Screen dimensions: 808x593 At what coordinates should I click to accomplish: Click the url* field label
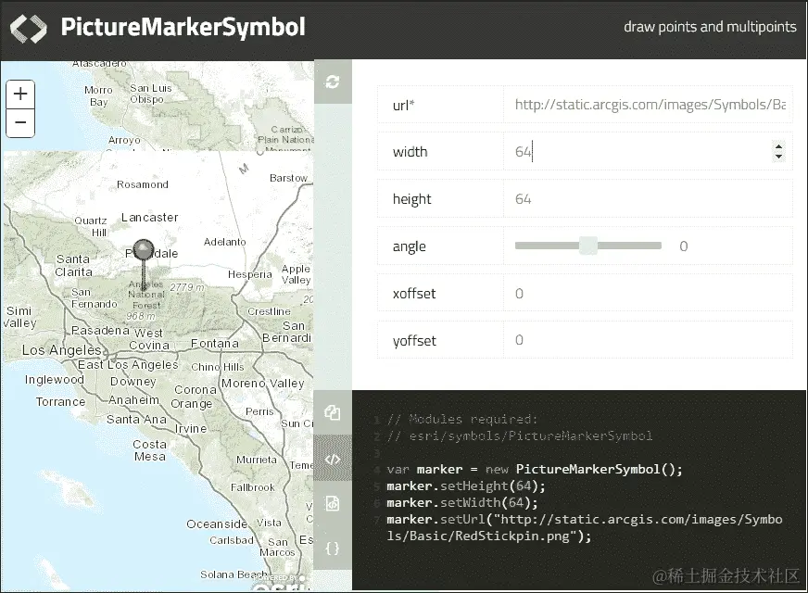click(403, 105)
